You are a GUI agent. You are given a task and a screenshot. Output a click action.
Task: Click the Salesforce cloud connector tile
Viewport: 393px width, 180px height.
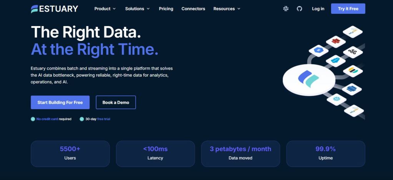(336, 61)
